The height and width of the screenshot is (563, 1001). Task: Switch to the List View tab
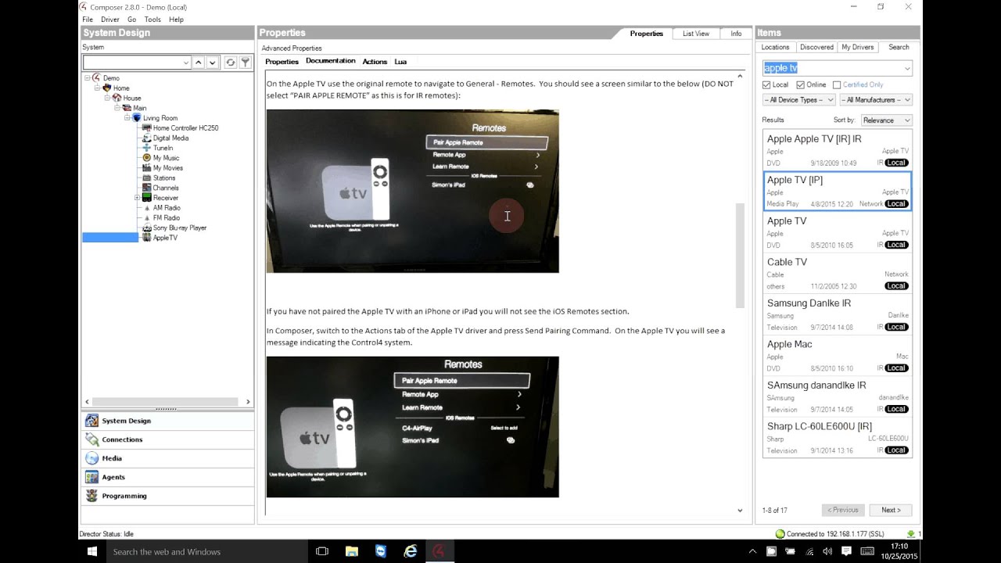[696, 34]
